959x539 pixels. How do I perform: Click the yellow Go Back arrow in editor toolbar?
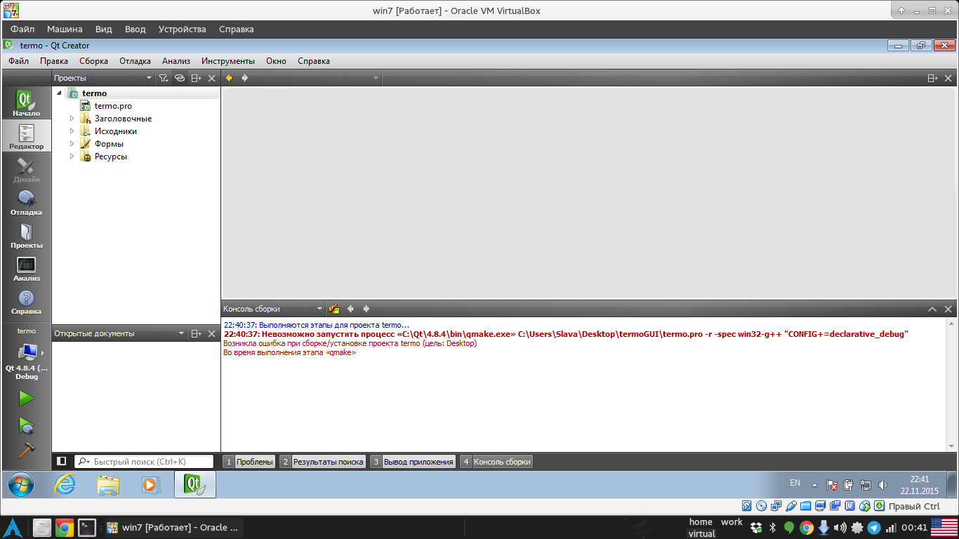click(229, 78)
